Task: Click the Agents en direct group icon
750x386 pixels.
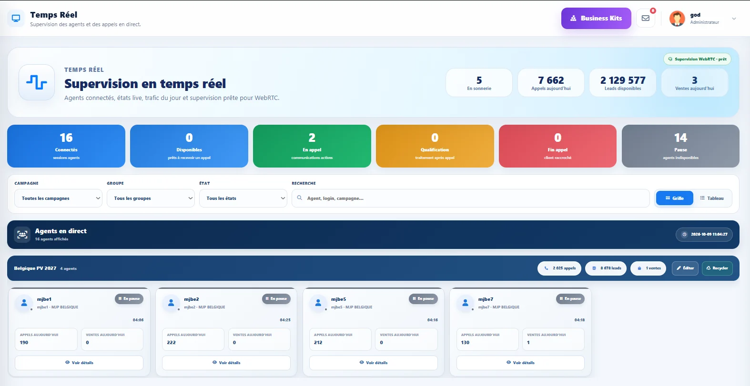Action: 22,234
